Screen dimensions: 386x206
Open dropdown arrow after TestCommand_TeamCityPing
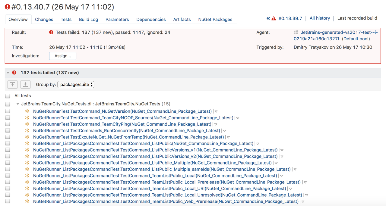point(216,124)
